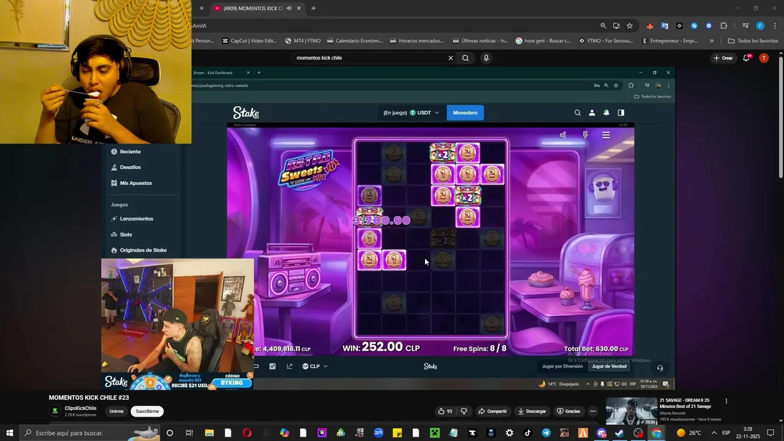Open the Stake user profile icon
This screenshot has height=441, width=784.
tap(592, 113)
